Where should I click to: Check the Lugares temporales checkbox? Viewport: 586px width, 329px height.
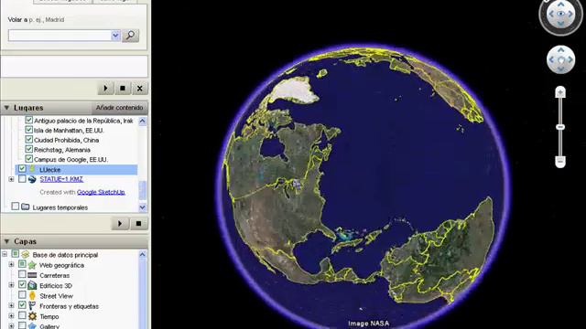click(x=15, y=207)
